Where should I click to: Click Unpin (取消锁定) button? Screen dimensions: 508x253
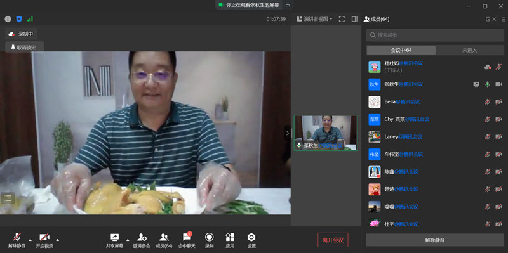pos(24,48)
